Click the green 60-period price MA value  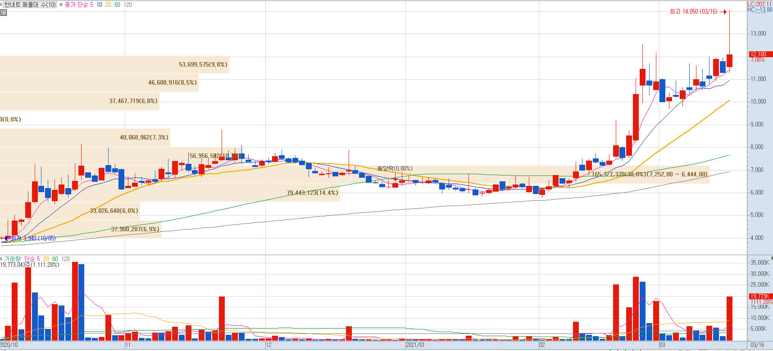click(x=117, y=4)
